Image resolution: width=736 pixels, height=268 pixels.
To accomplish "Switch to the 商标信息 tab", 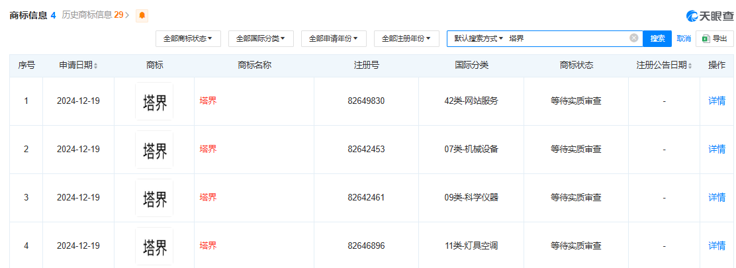I will coord(28,15).
